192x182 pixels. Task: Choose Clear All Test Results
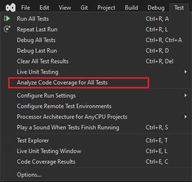point(43,61)
